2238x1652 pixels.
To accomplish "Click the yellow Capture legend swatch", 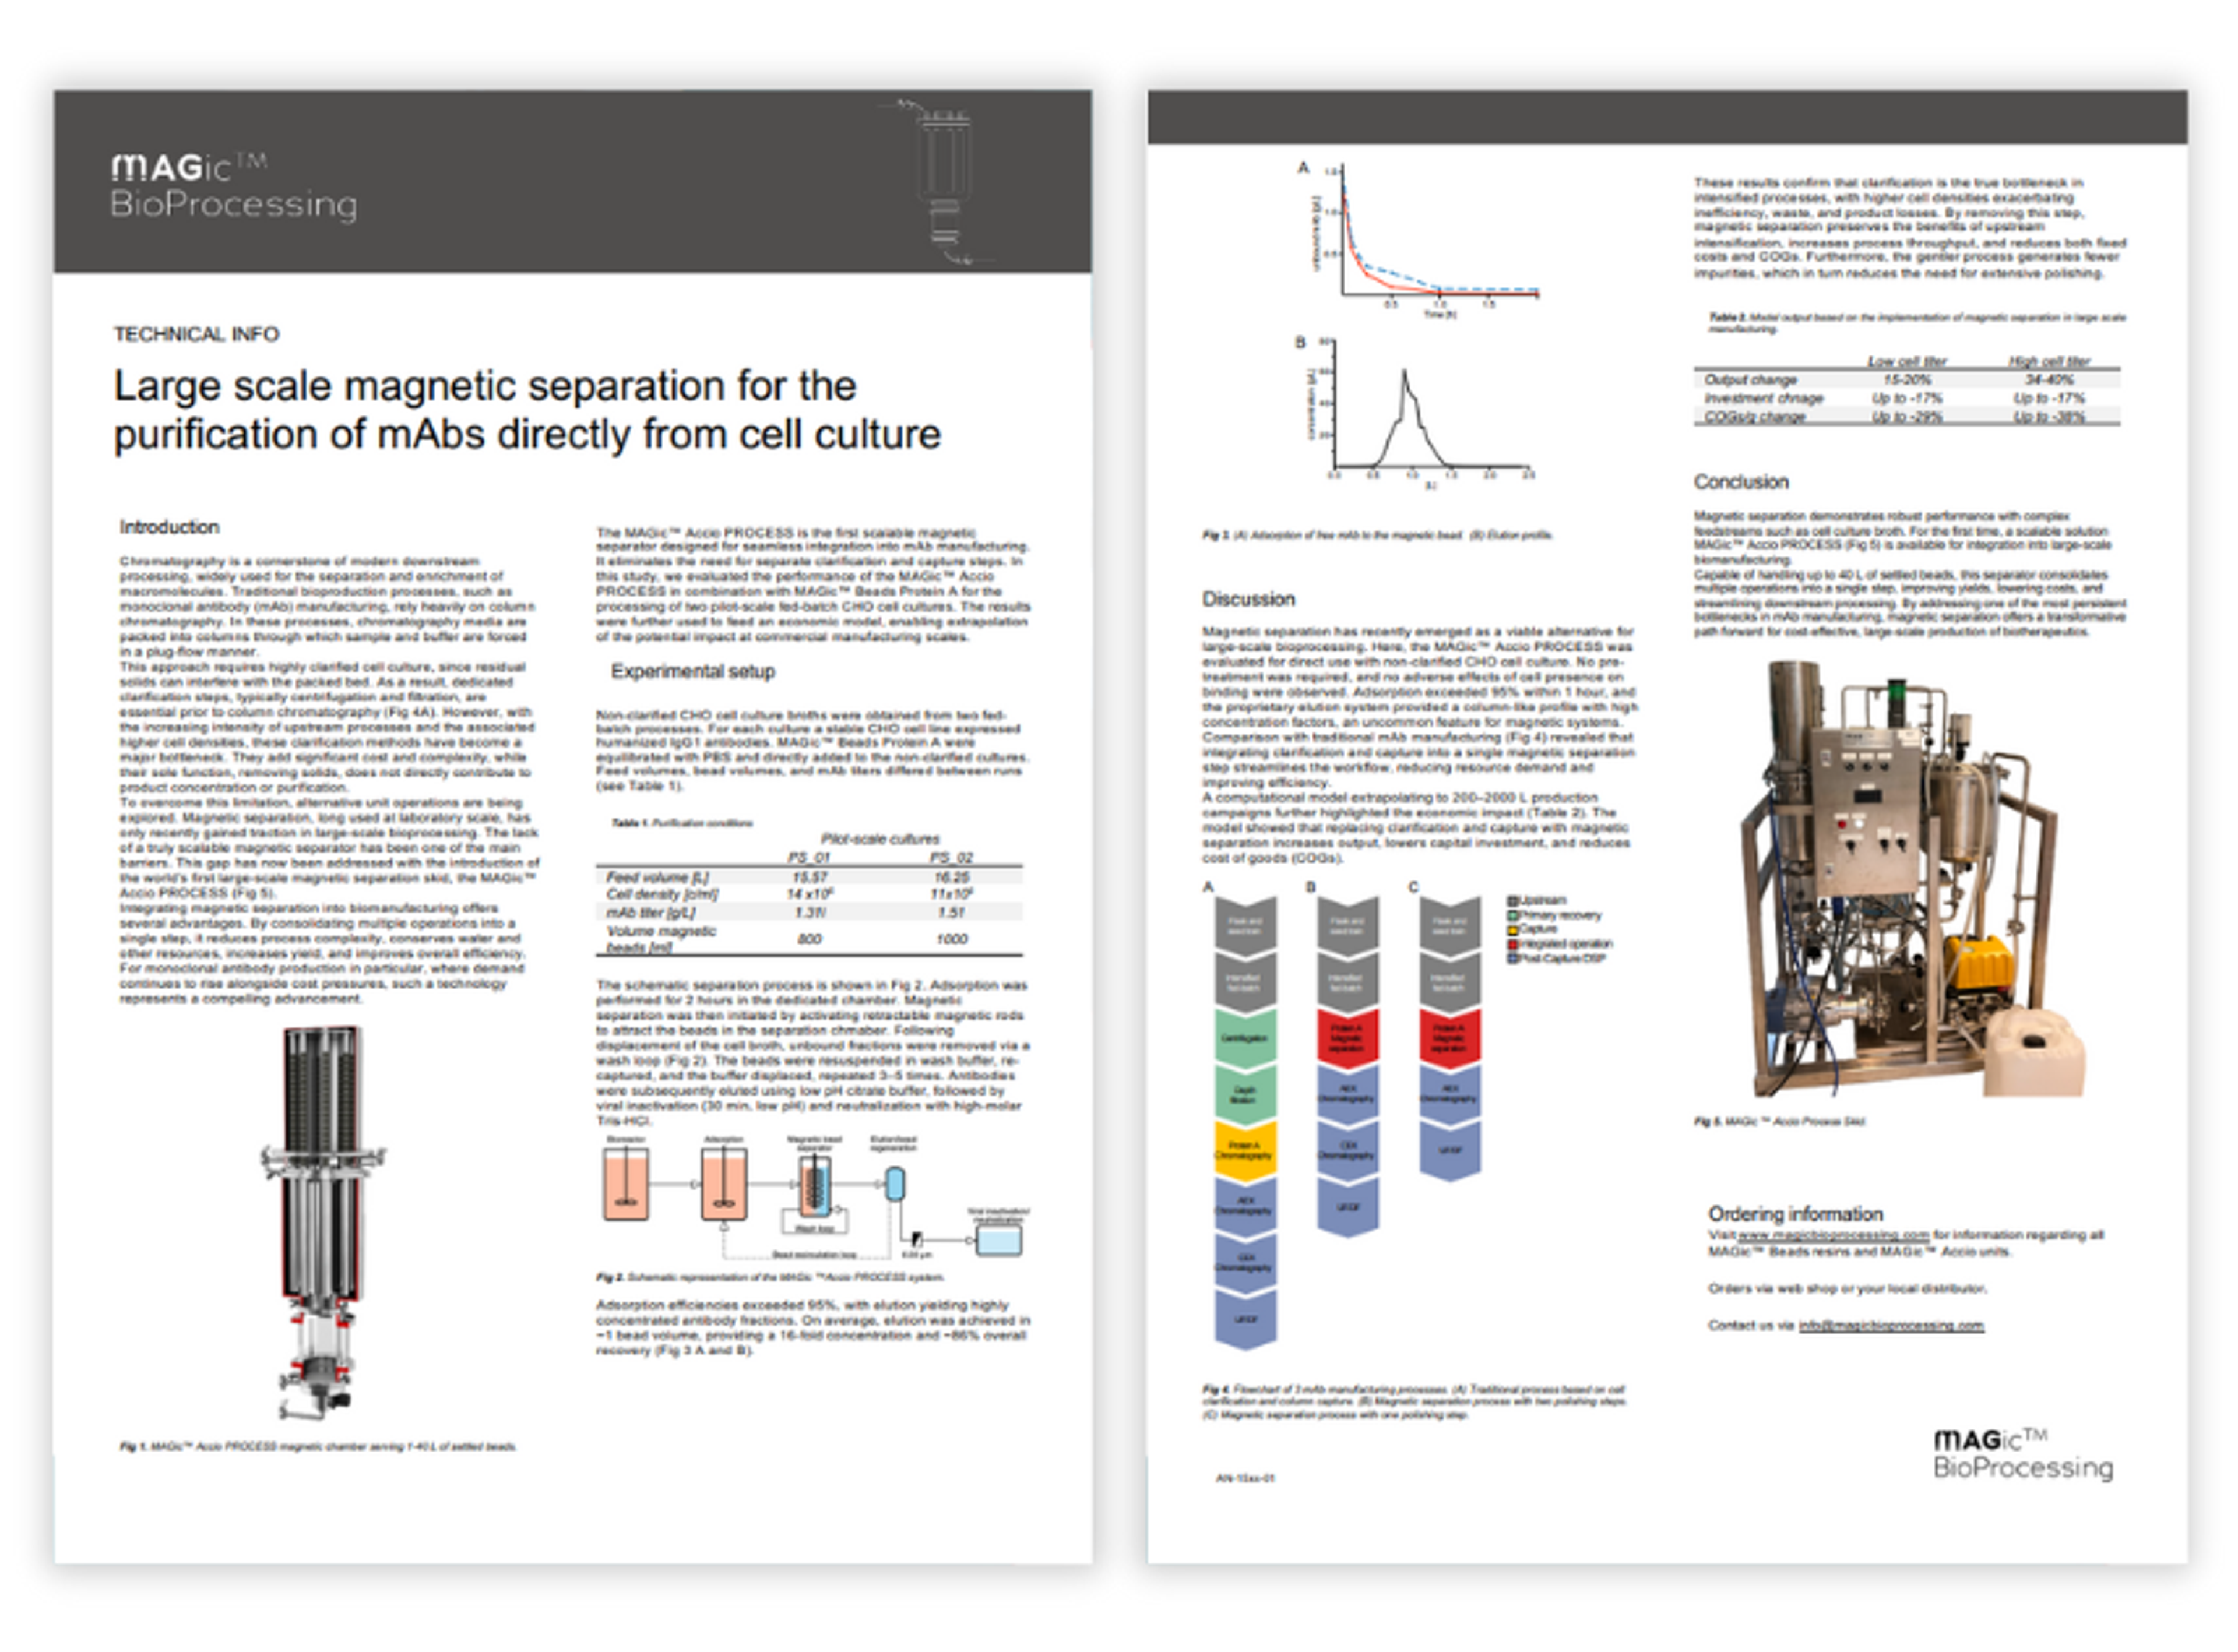I will click(x=1513, y=930).
